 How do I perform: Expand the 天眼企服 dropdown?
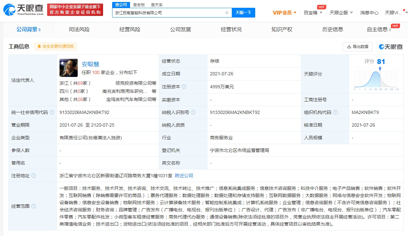point(341,13)
